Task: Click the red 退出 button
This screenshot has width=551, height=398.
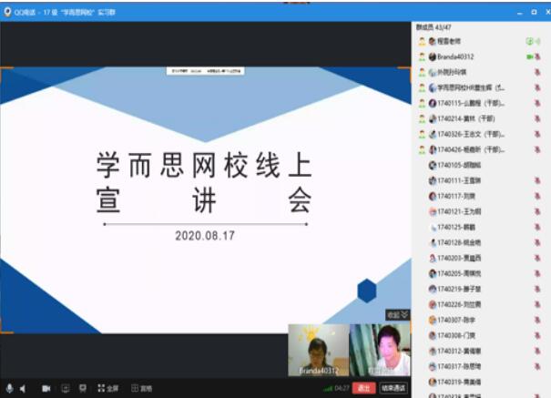Action: click(x=364, y=388)
